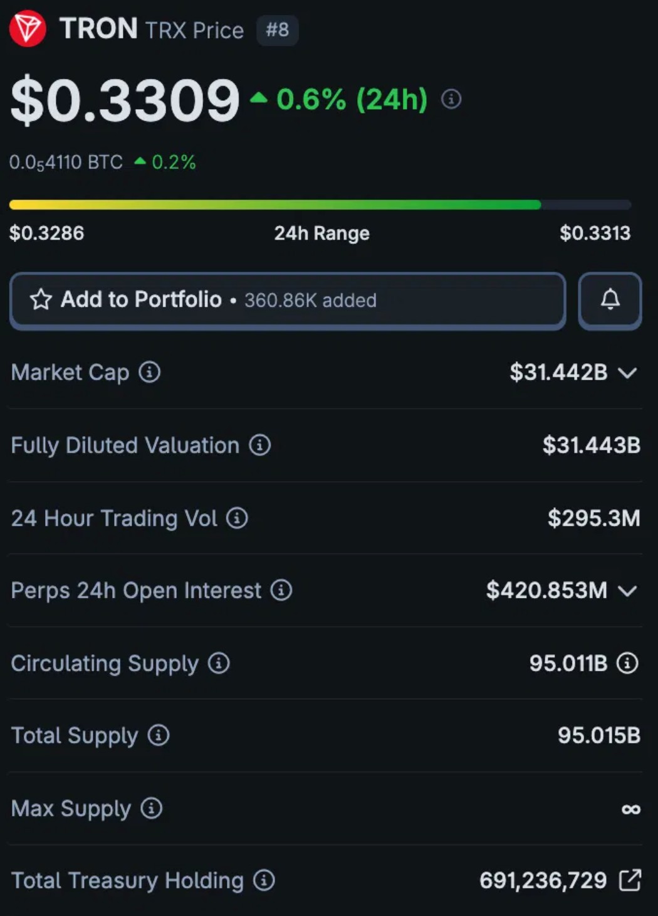Click the $31.442B market cap value
The height and width of the screenshot is (916, 658).
tap(558, 372)
